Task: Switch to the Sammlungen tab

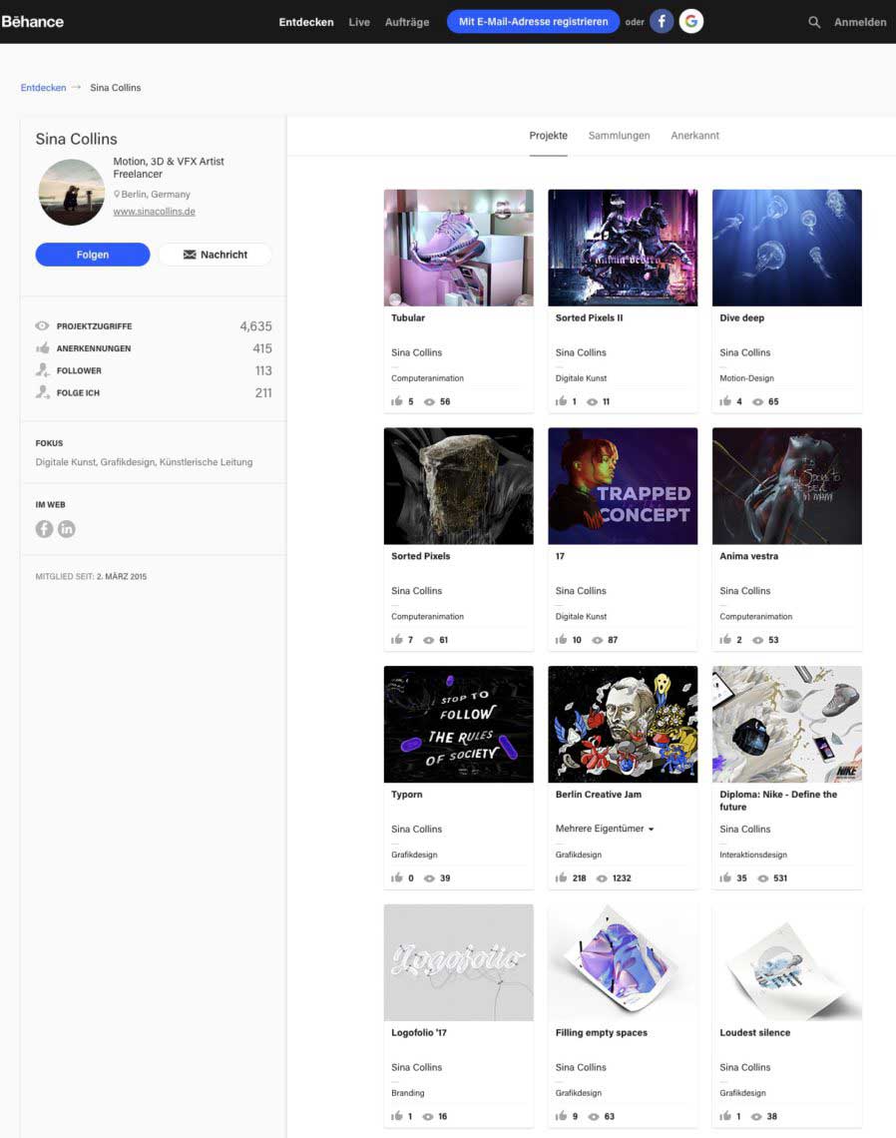Action: 619,136
